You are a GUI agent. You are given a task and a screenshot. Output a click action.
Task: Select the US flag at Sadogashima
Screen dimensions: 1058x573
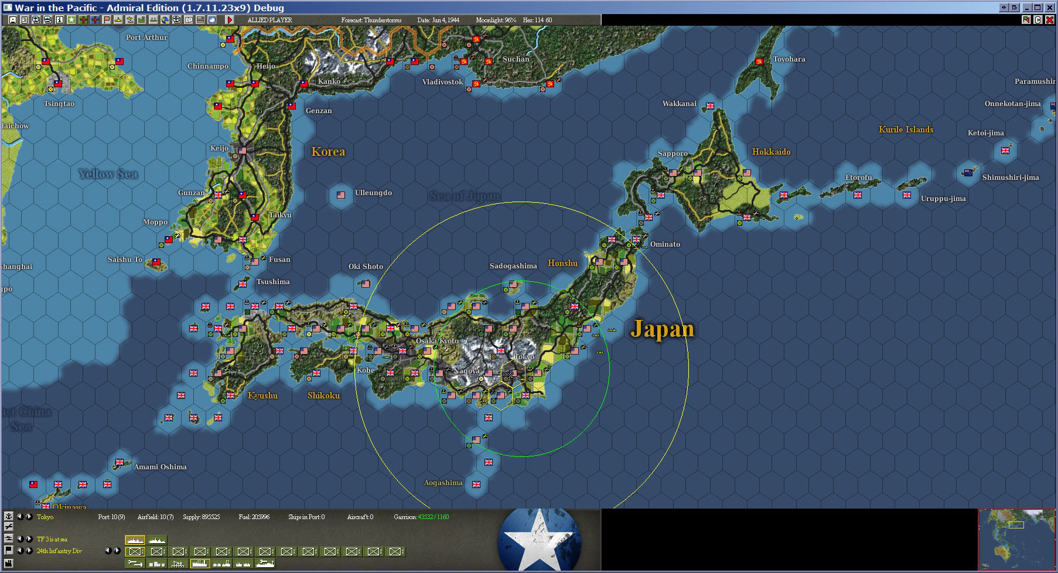pyautogui.click(x=513, y=284)
